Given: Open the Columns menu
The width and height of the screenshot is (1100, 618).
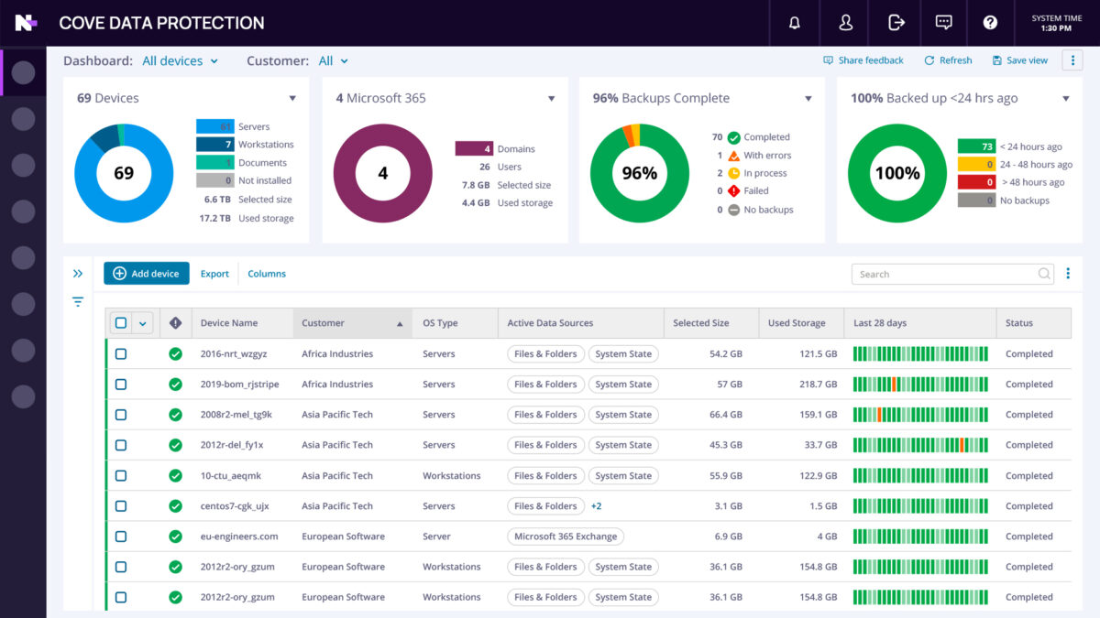Looking at the screenshot, I should (x=266, y=273).
